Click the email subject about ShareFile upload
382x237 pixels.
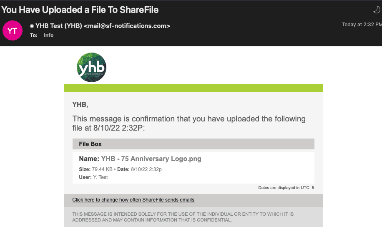coord(80,10)
